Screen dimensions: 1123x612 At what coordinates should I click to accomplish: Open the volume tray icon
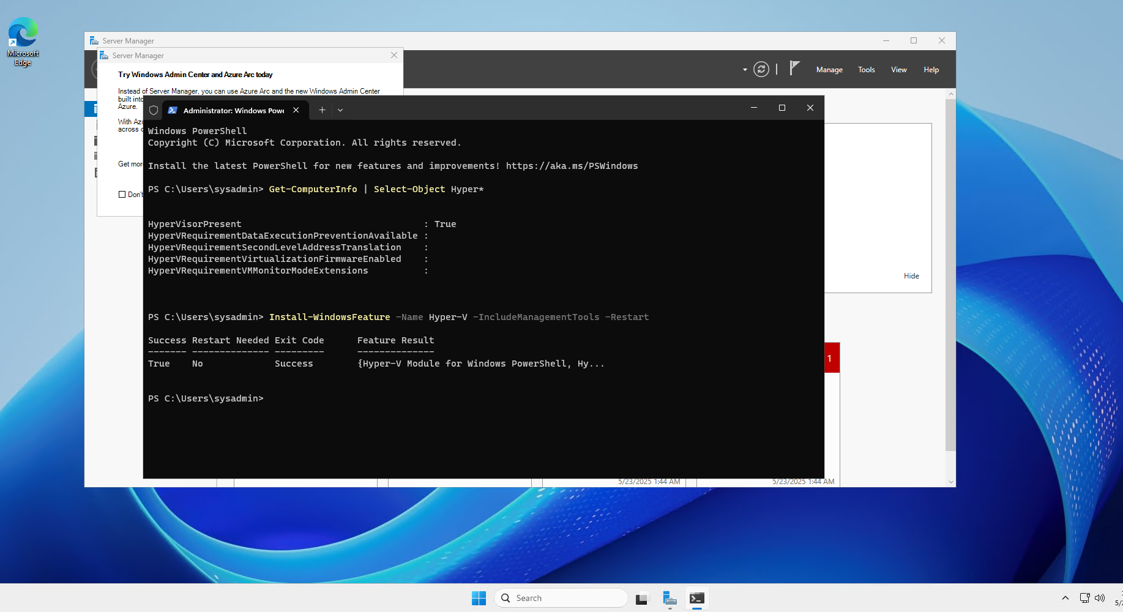pos(1100,598)
